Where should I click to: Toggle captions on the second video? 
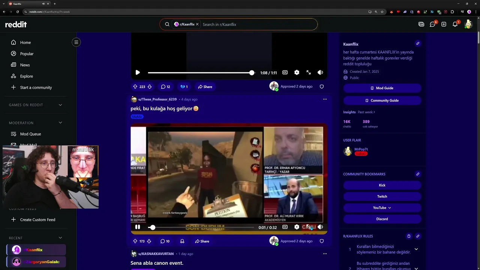(285, 227)
